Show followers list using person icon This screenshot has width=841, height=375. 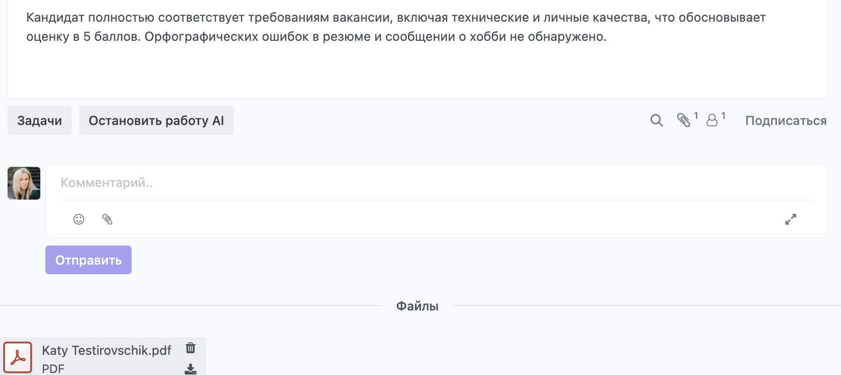tap(712, 120)
